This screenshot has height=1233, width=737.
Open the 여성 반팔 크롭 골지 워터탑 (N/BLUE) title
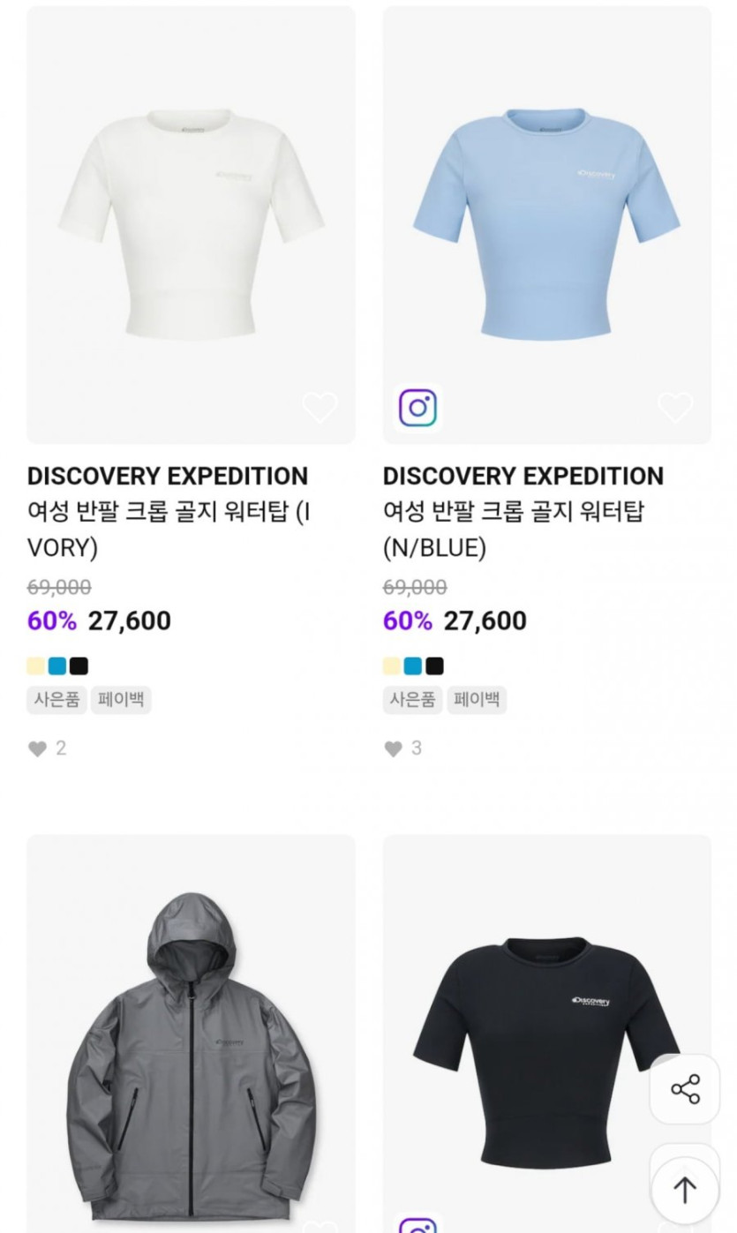pyautogui.click(x=514, y=530)
